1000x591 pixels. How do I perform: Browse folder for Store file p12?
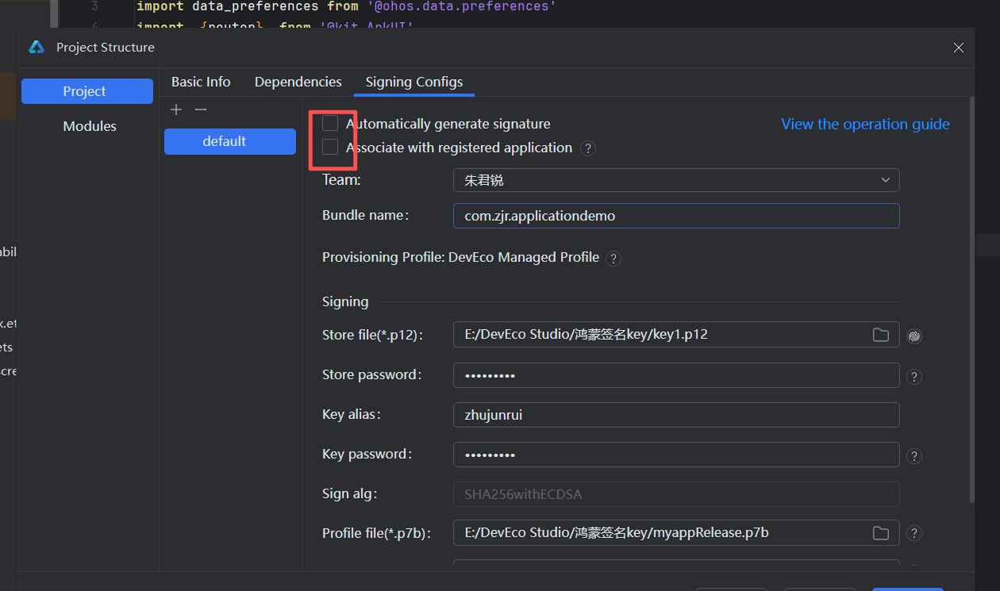(x=881, y=335)
